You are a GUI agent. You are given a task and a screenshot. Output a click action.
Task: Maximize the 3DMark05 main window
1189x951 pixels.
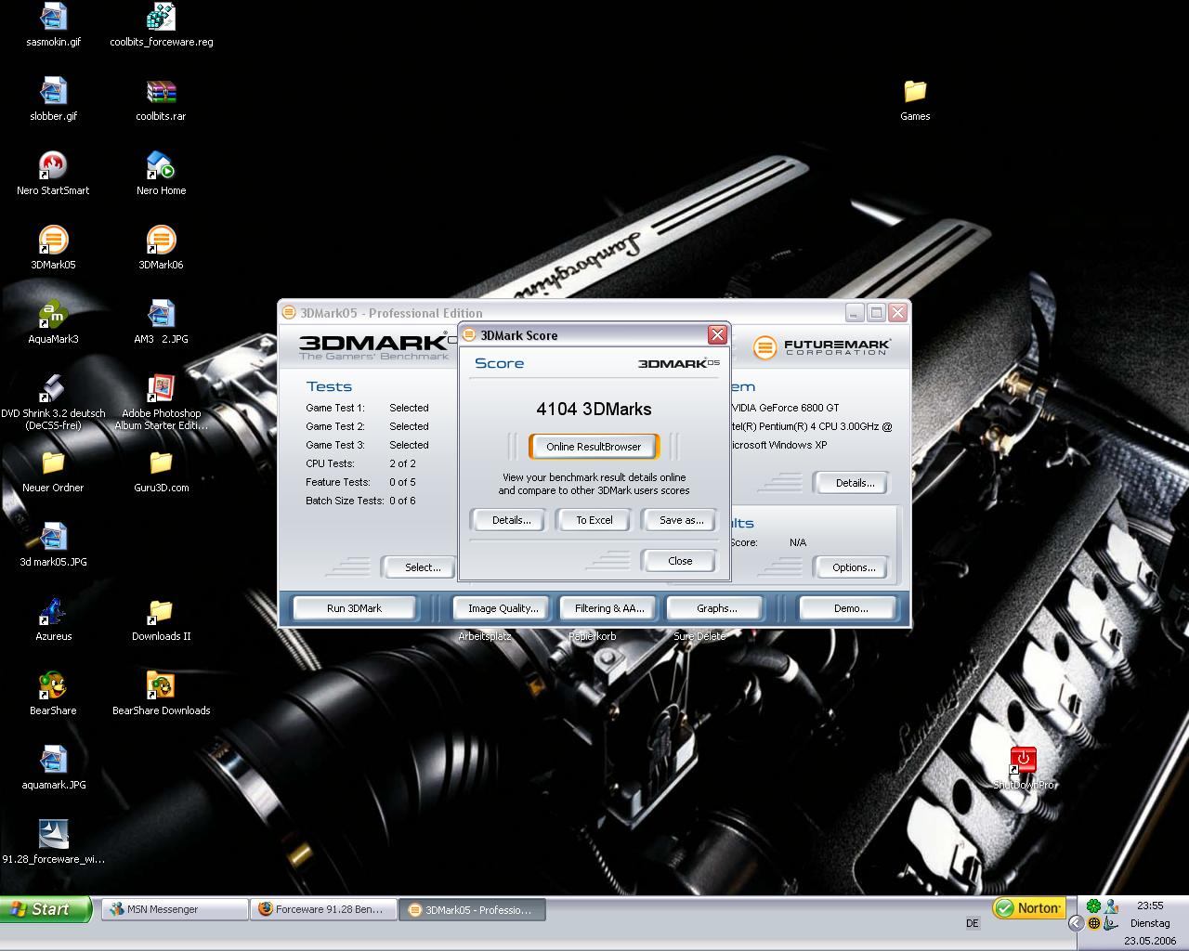click(876, 313)
